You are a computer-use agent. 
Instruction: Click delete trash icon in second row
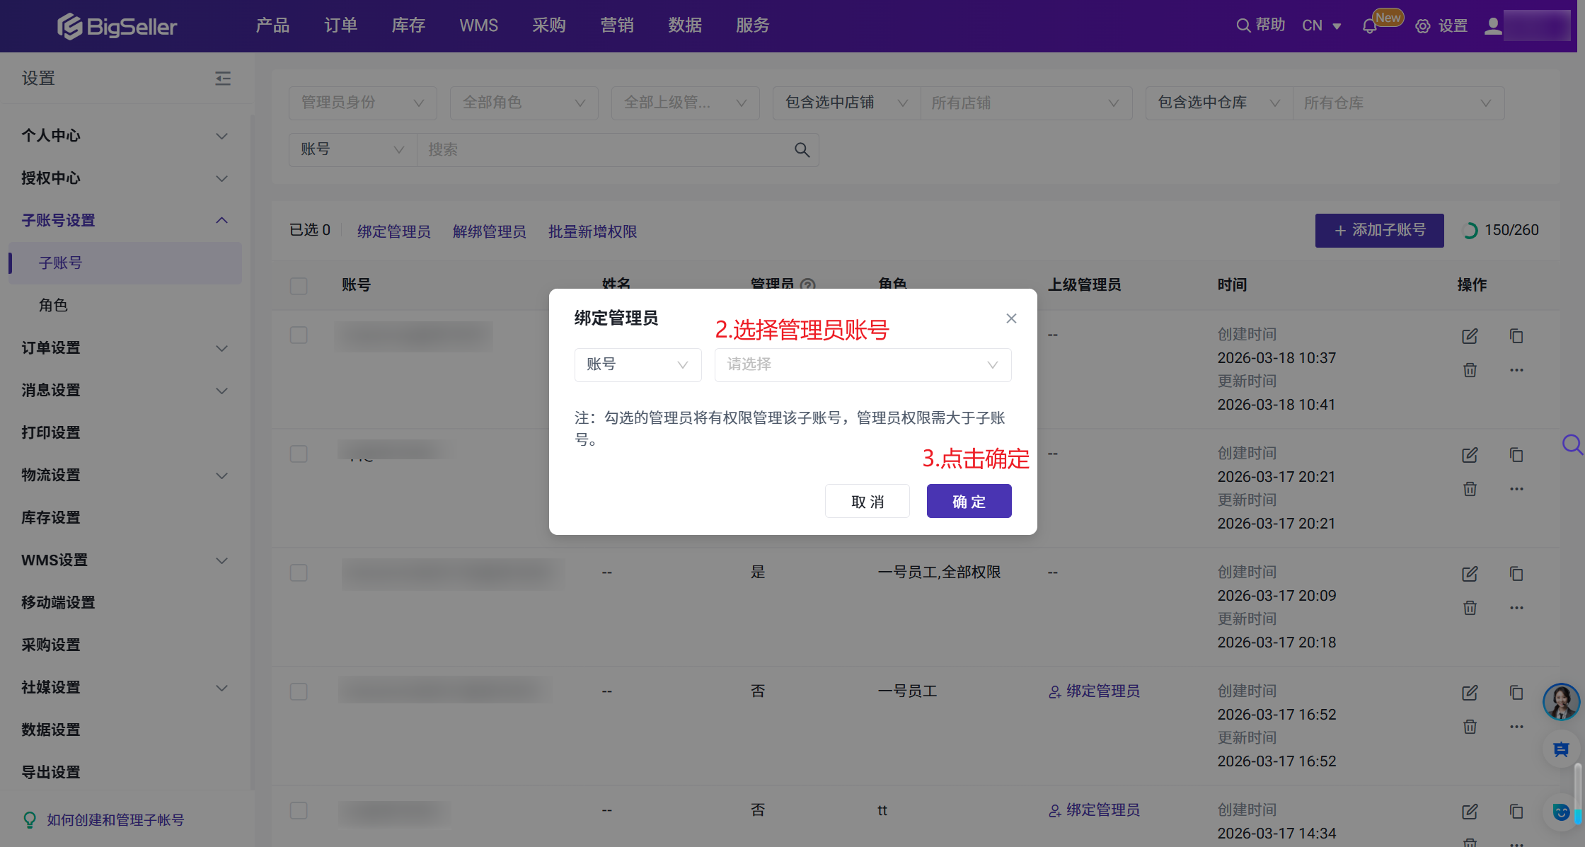1470,489
